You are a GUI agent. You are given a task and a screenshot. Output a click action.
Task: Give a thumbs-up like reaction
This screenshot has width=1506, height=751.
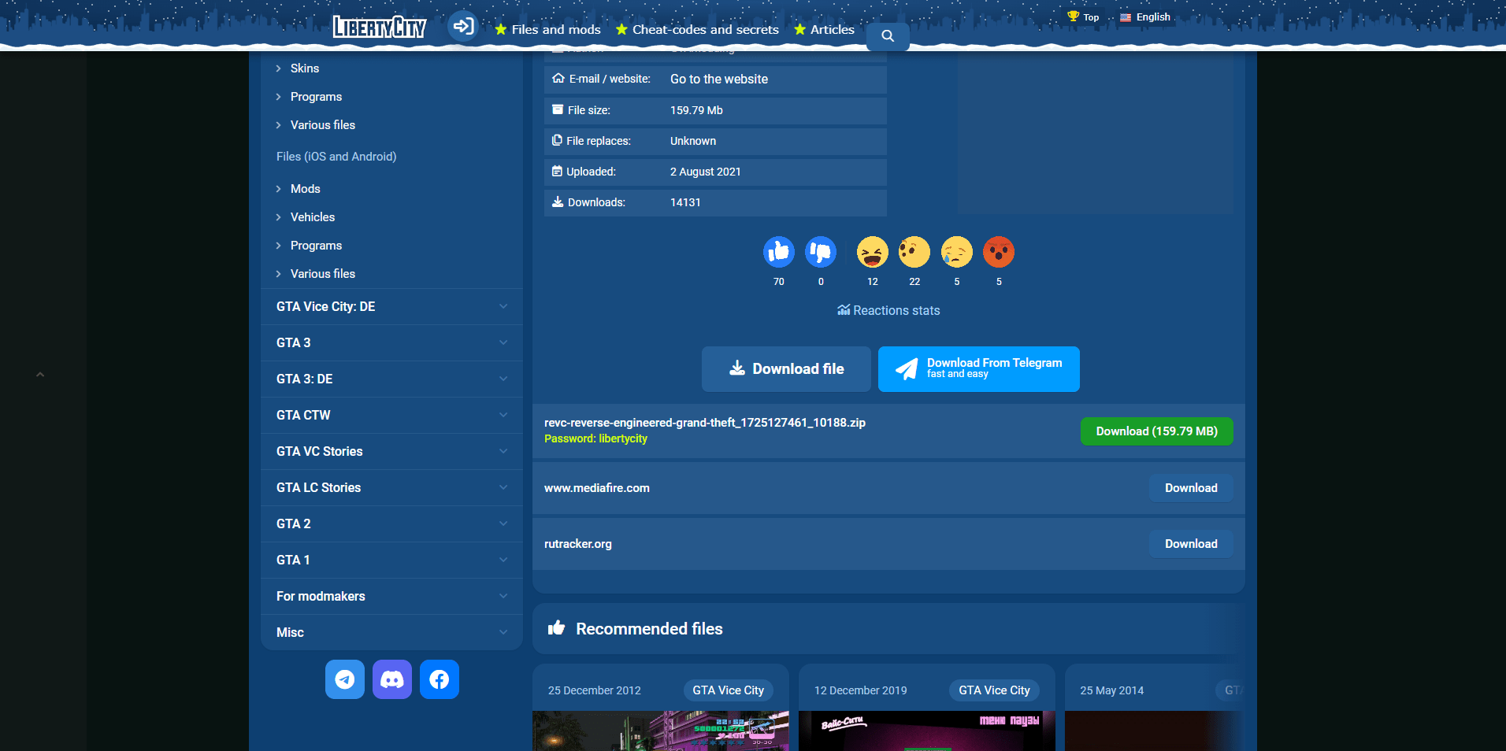(x=779, y=252)
